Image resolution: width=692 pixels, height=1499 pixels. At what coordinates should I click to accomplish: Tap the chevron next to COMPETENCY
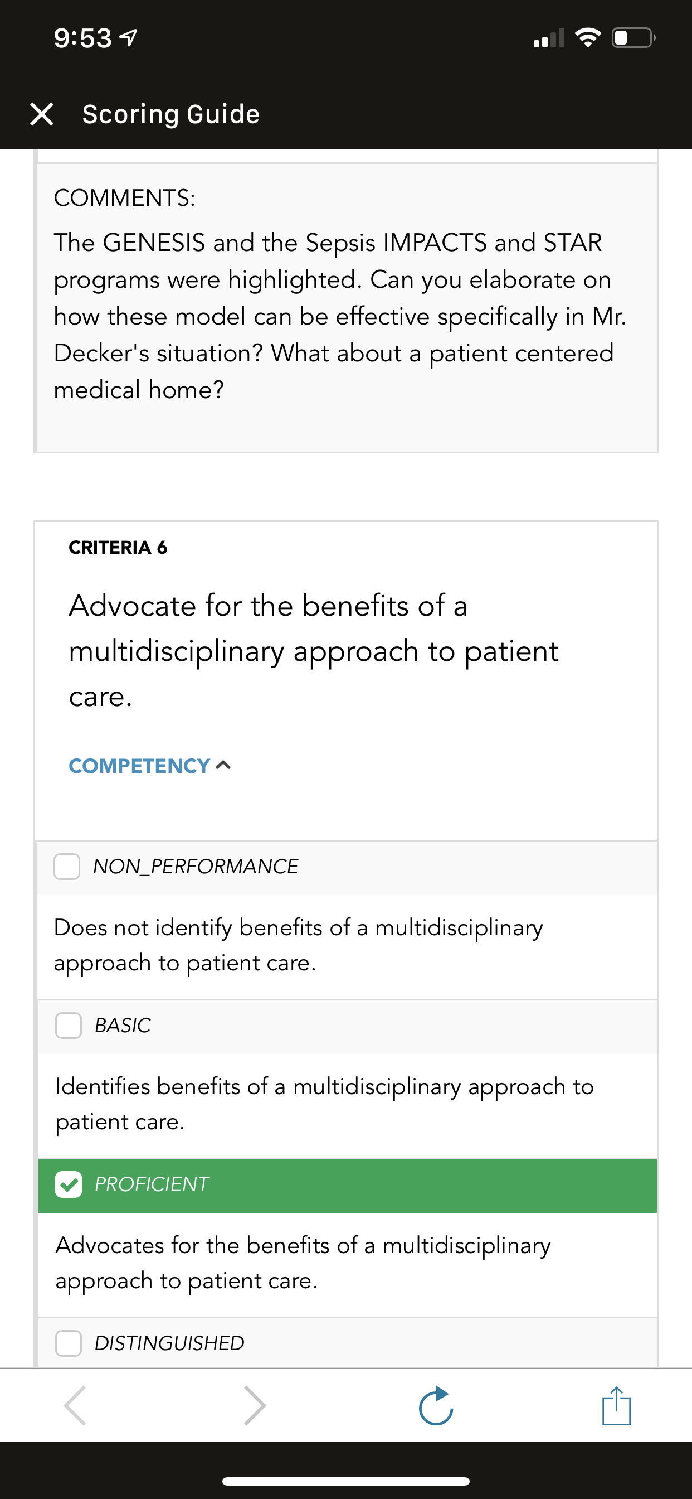tap(223, 766)
